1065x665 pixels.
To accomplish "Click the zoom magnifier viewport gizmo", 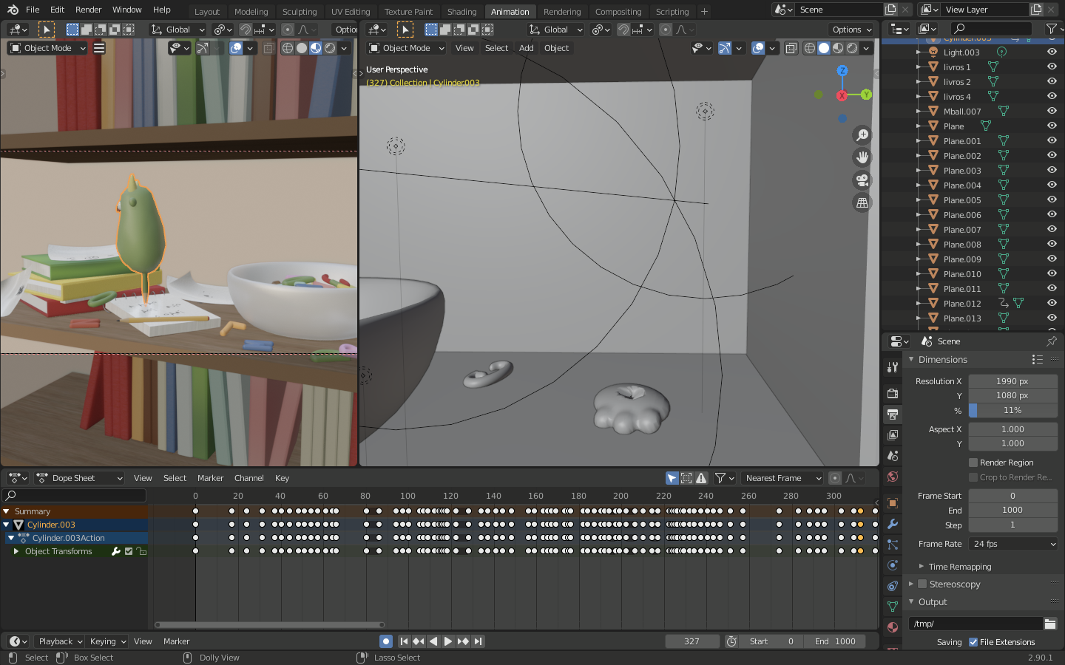I will point(862,135).
